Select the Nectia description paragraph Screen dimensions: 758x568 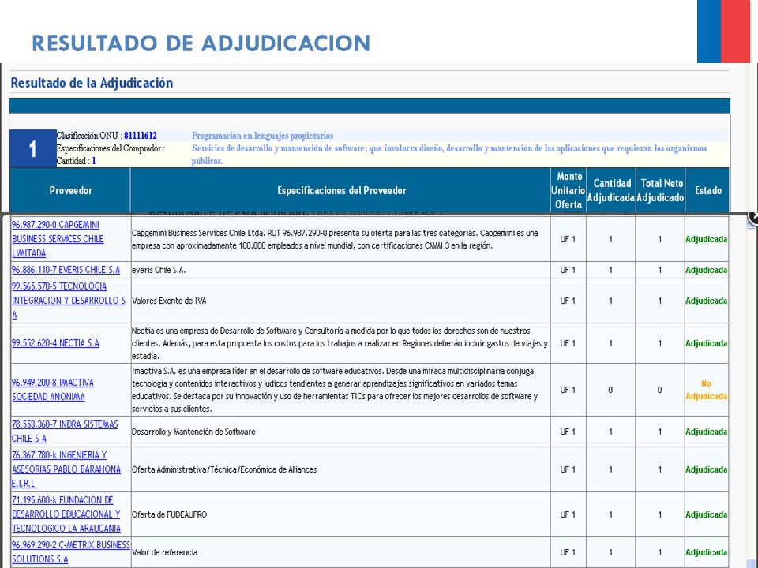(x=340, y=343)
